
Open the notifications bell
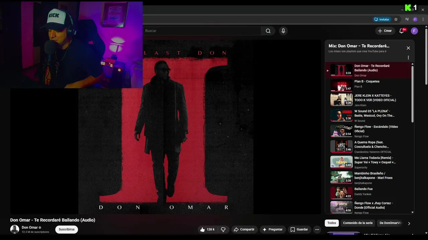[x=402, y=31]
